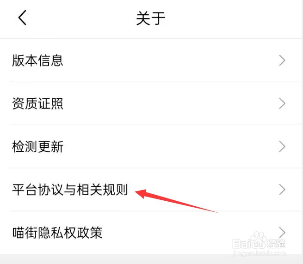The width and height of the screenshot is (303, 264).
Task: View the 喵街隐私权政策 text label
Action: tap(57, 232)
